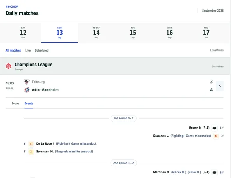Viewport: 231px width, 178px height.
Task: Select Thursday 17 Sep date tab
Action: [x=206, y=33]
